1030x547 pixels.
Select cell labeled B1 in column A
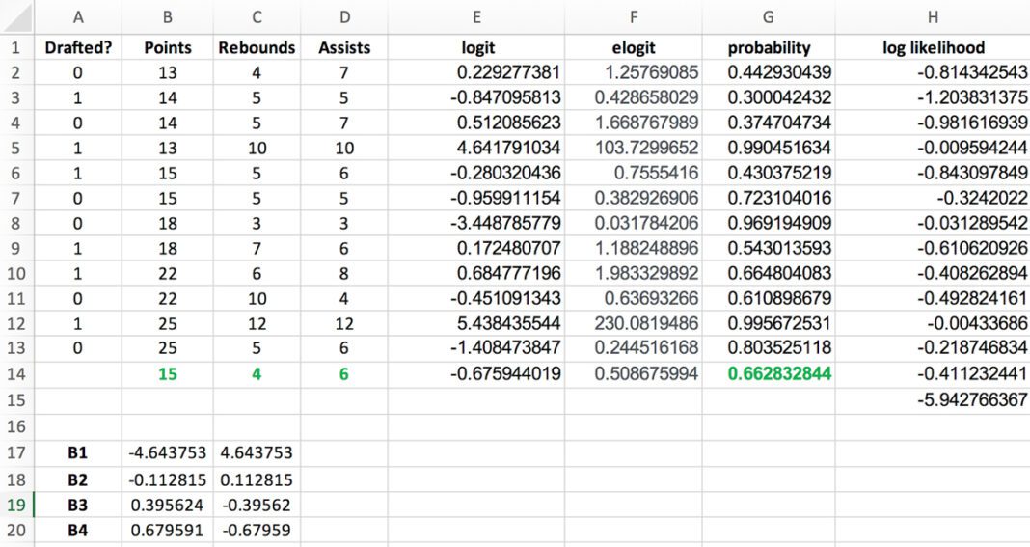[x=77, y=453]
